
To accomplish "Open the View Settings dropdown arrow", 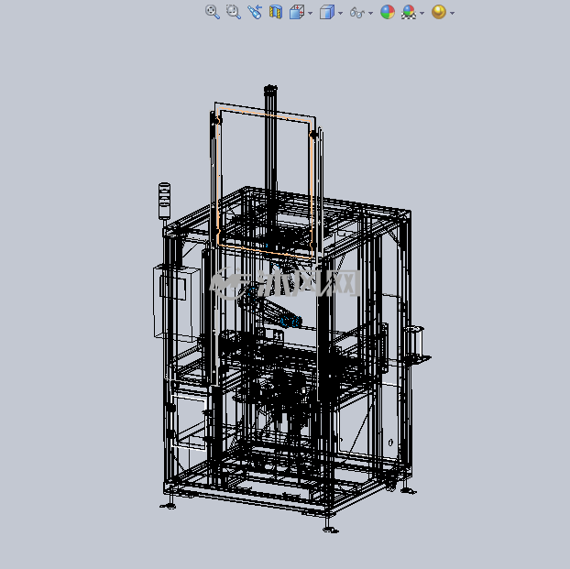I will [x=452, y=13].
